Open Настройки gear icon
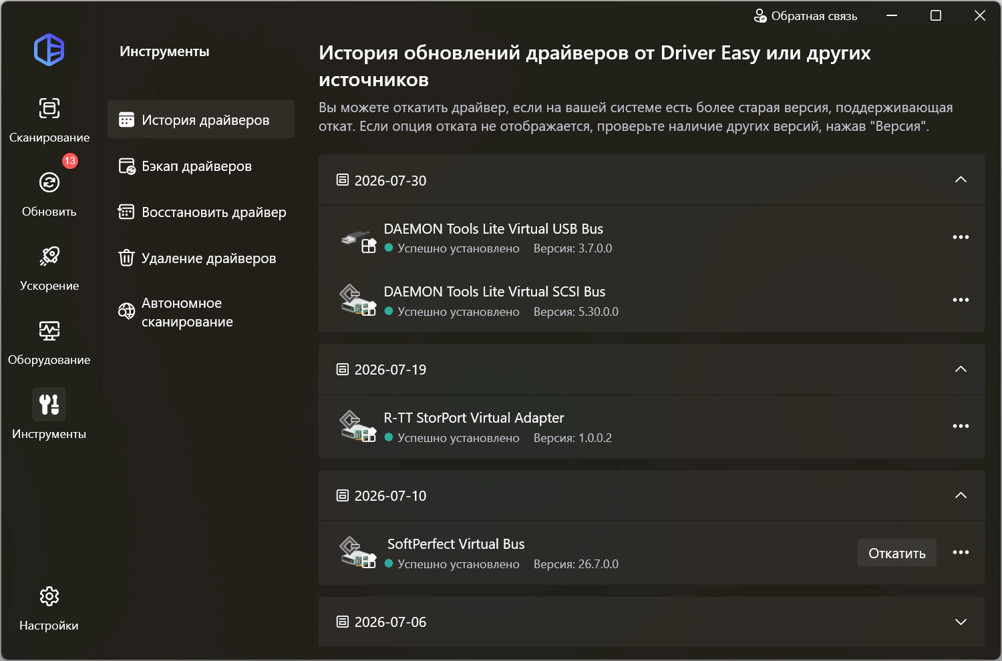The height and width of the screenshot is (661, 1002). pos(49,596)
